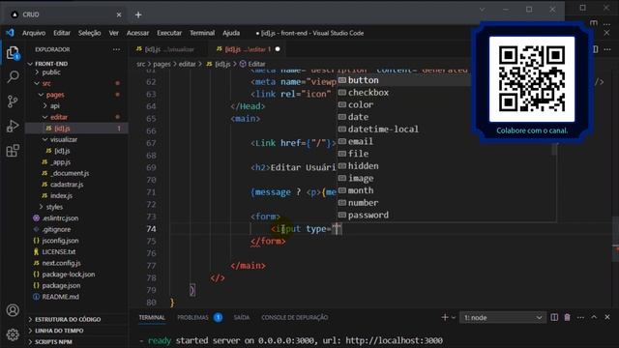Image resolution: width=619 pixels, height=348 pixels.
Task: Select SAÍDA panel tab
Action: pos(242,317)
